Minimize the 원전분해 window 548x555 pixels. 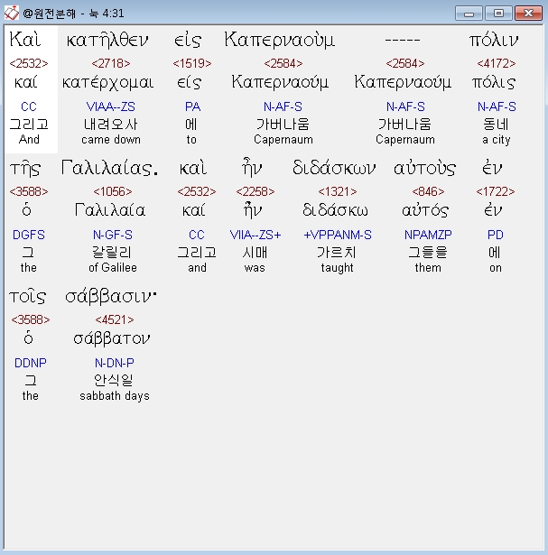point(469,14)
